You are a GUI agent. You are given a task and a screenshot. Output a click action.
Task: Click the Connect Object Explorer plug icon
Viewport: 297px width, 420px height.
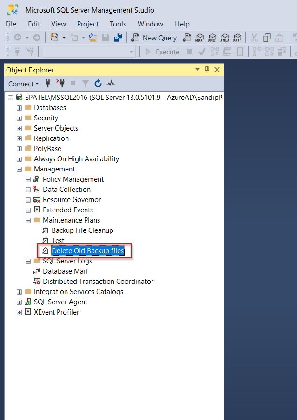[48, 84]
